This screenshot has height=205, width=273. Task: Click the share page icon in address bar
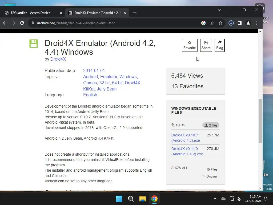pyautogui.click(x=212, y=23)
